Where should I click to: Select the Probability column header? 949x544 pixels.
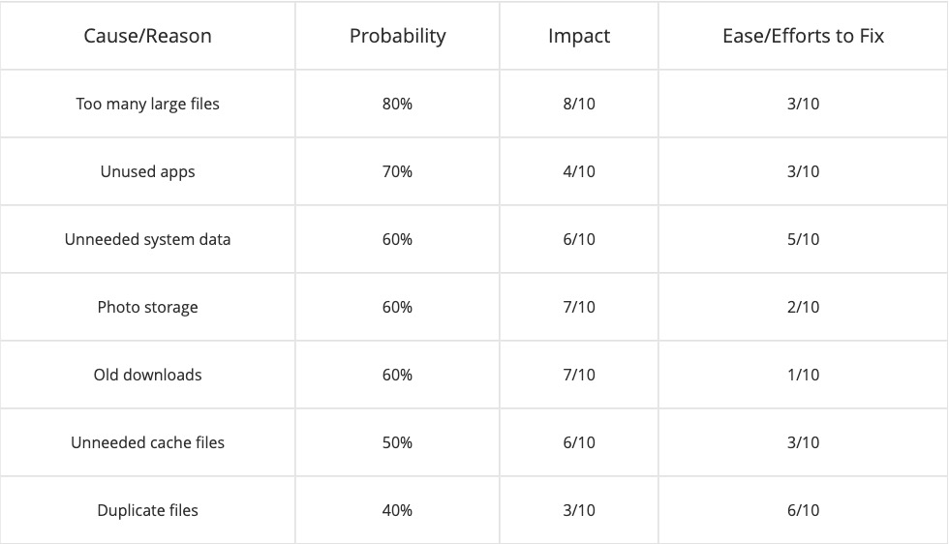coord(397,36)
